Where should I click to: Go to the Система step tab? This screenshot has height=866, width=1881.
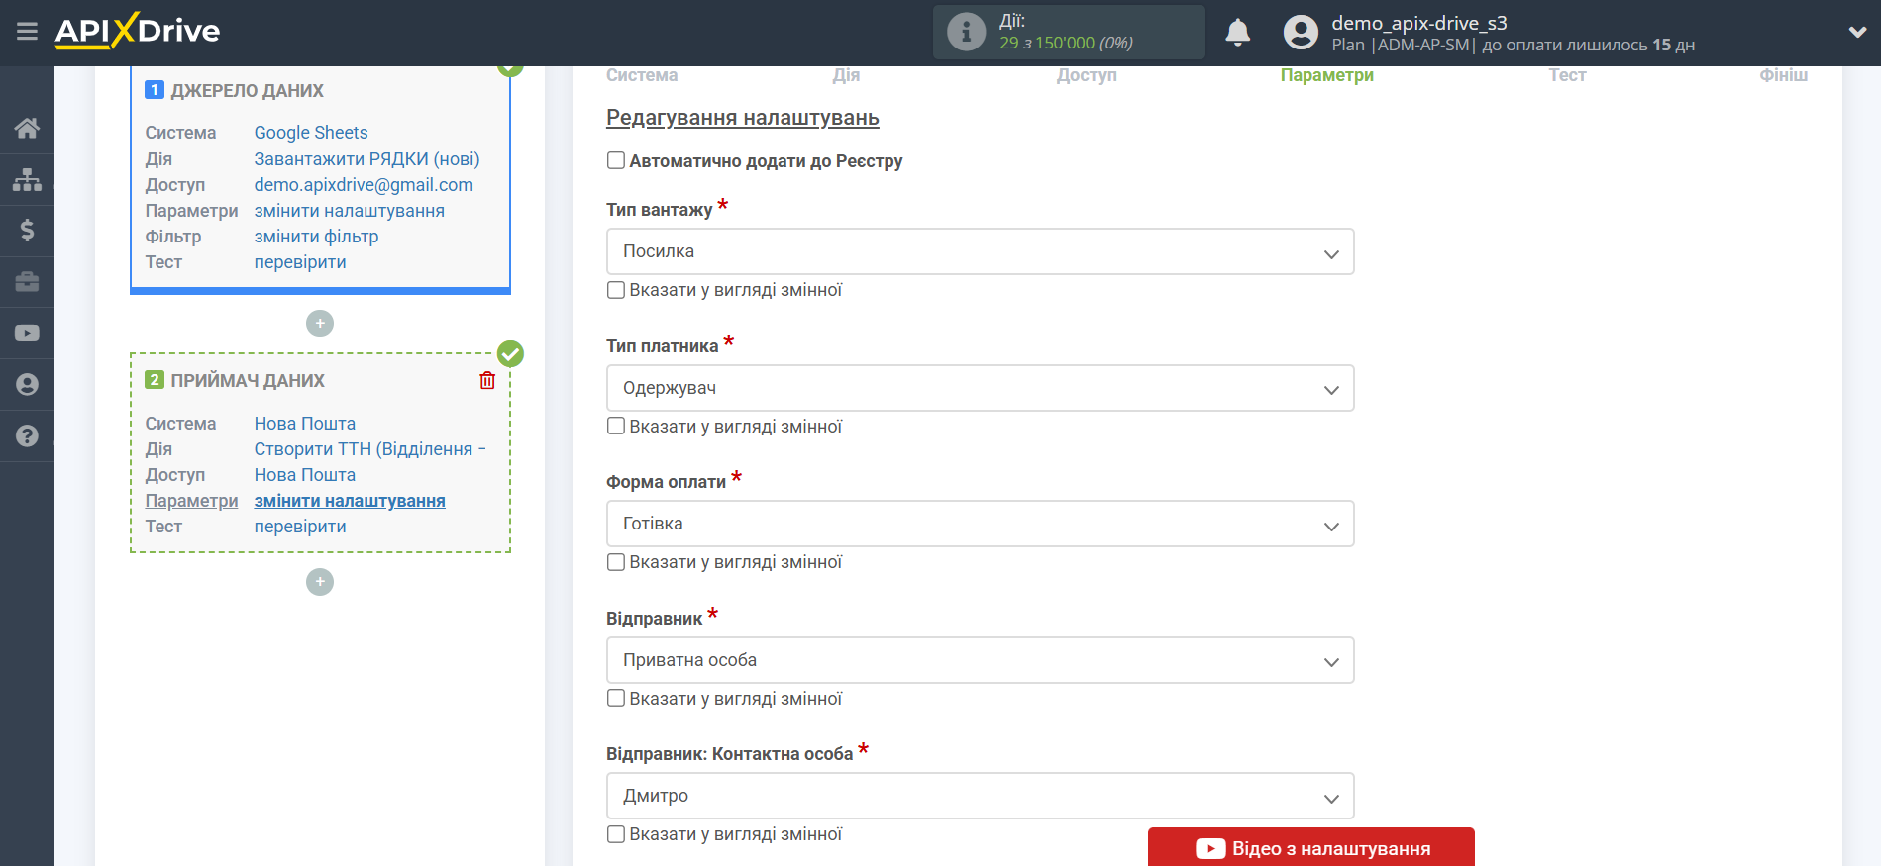(x=642, y=75)
